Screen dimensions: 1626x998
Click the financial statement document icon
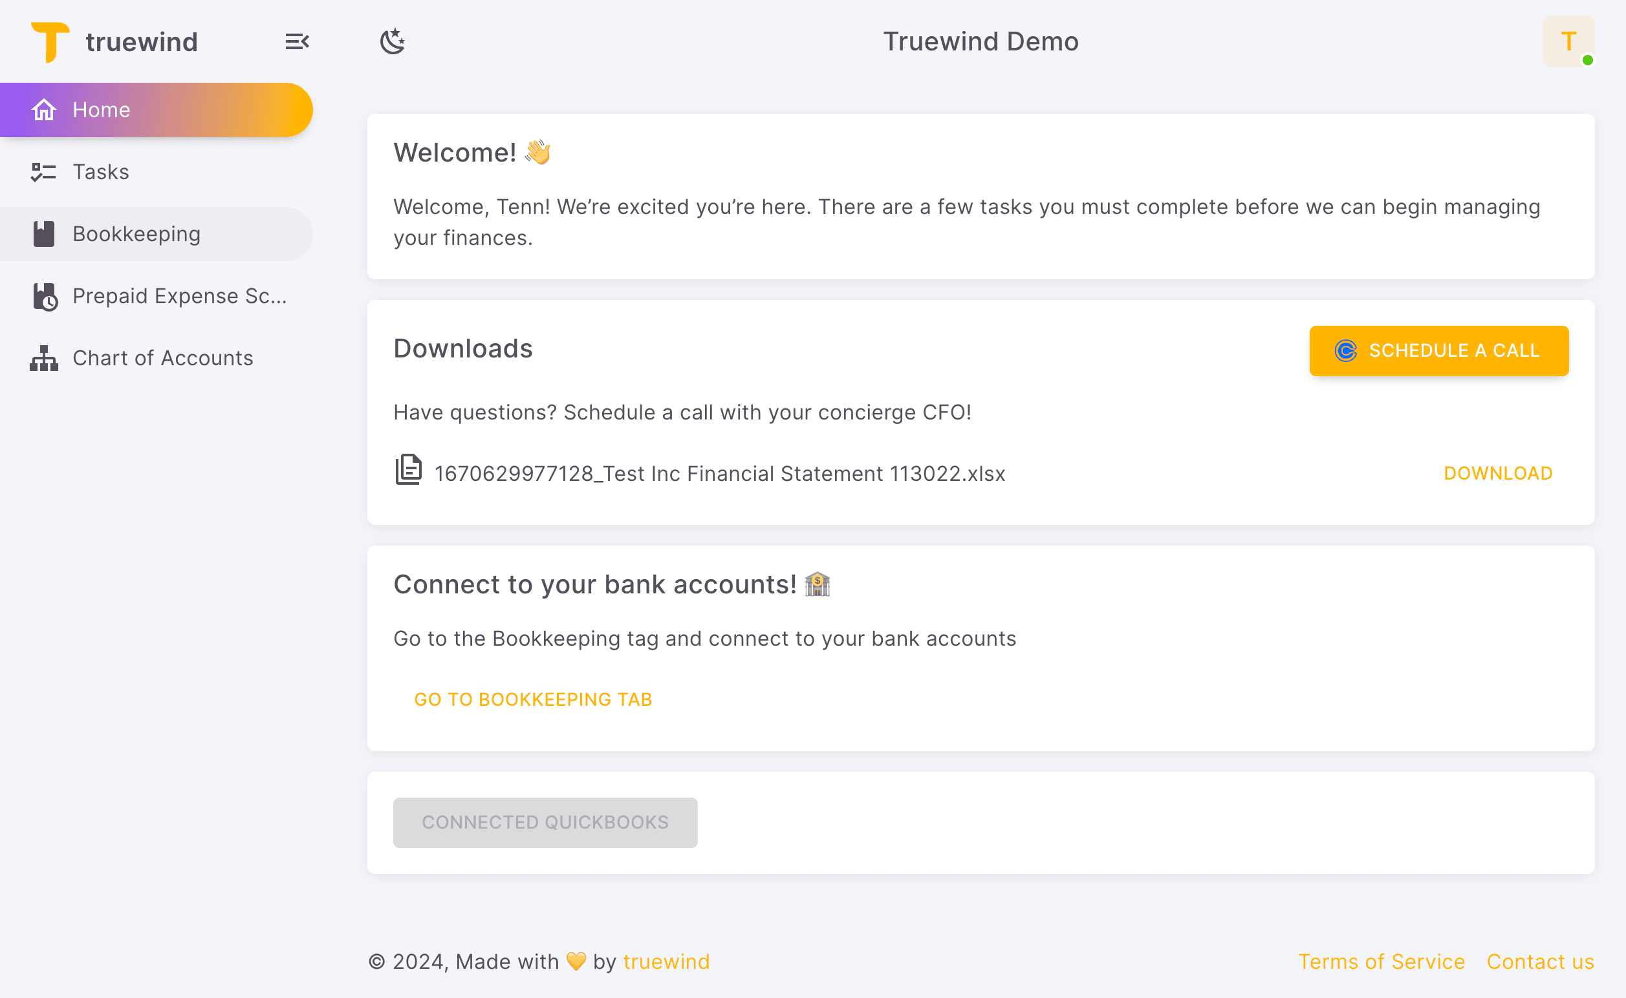pos(407,470)
